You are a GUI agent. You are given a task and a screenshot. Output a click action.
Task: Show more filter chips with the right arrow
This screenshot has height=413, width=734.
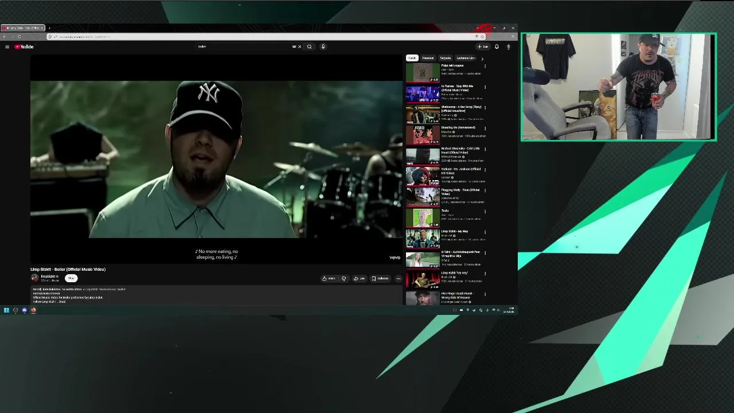tap(482, 59)
